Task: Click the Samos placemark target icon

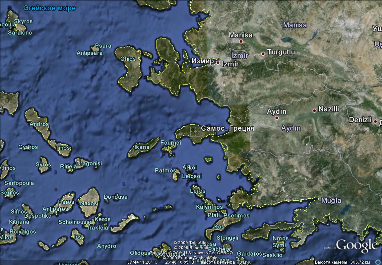Action: (195, 132)
